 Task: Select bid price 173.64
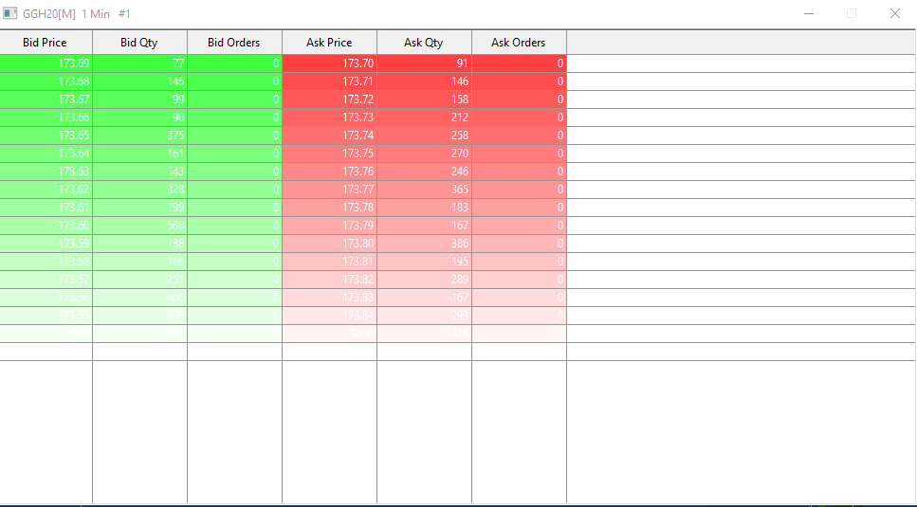[46, 154]
